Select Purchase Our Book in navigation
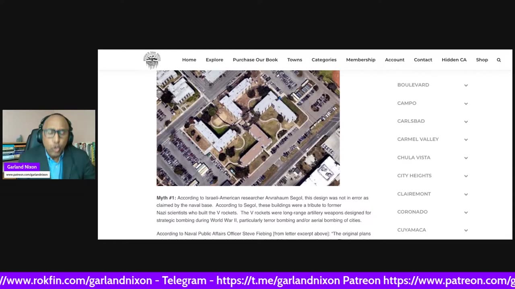 click(255, 60)
